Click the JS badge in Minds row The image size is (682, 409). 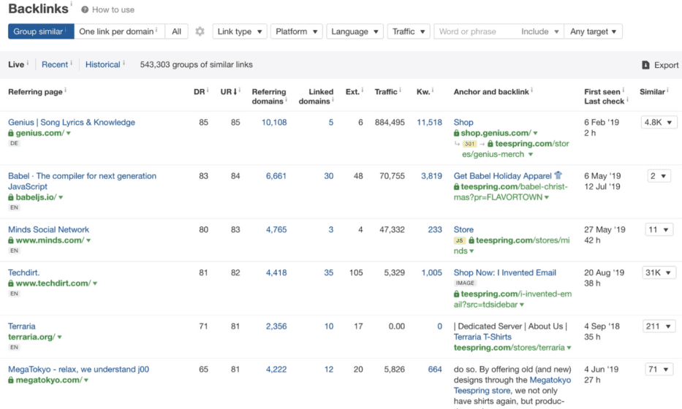pyautogui.click(x=459, y=240)
